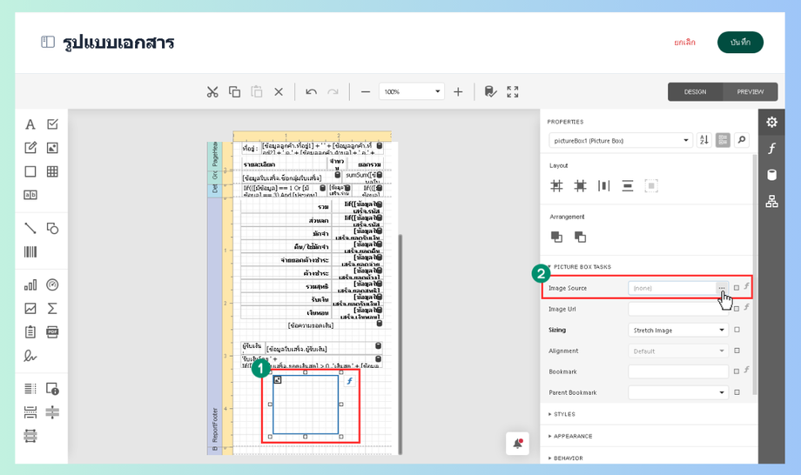Click the red ยกเลิก cancel link
The image size is (801, 475).
(x=684, y=42)
